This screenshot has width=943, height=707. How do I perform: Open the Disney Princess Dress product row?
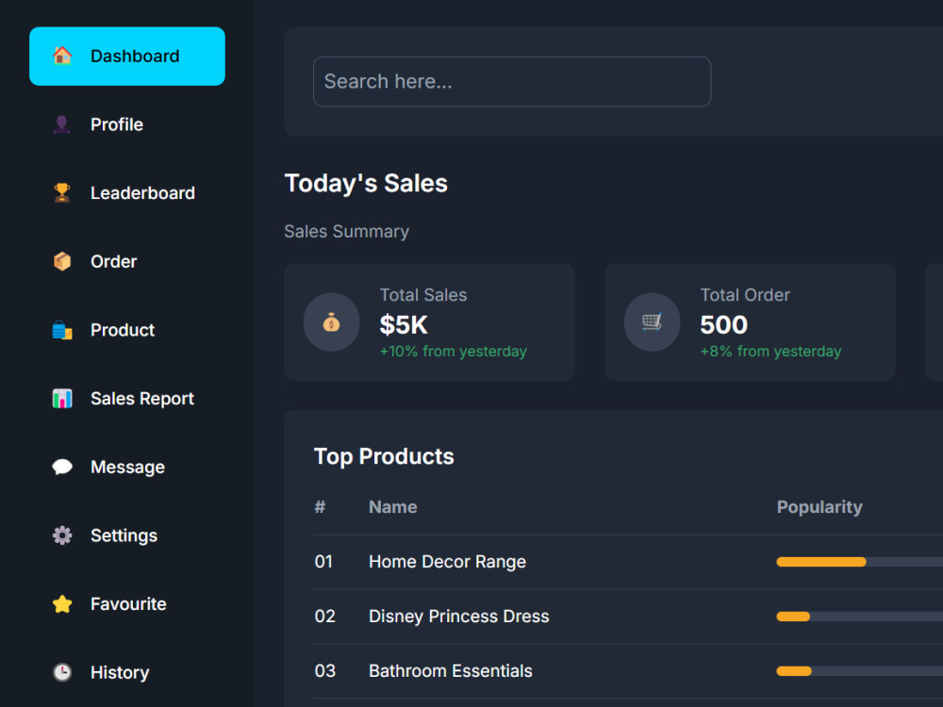click(459, 617)
